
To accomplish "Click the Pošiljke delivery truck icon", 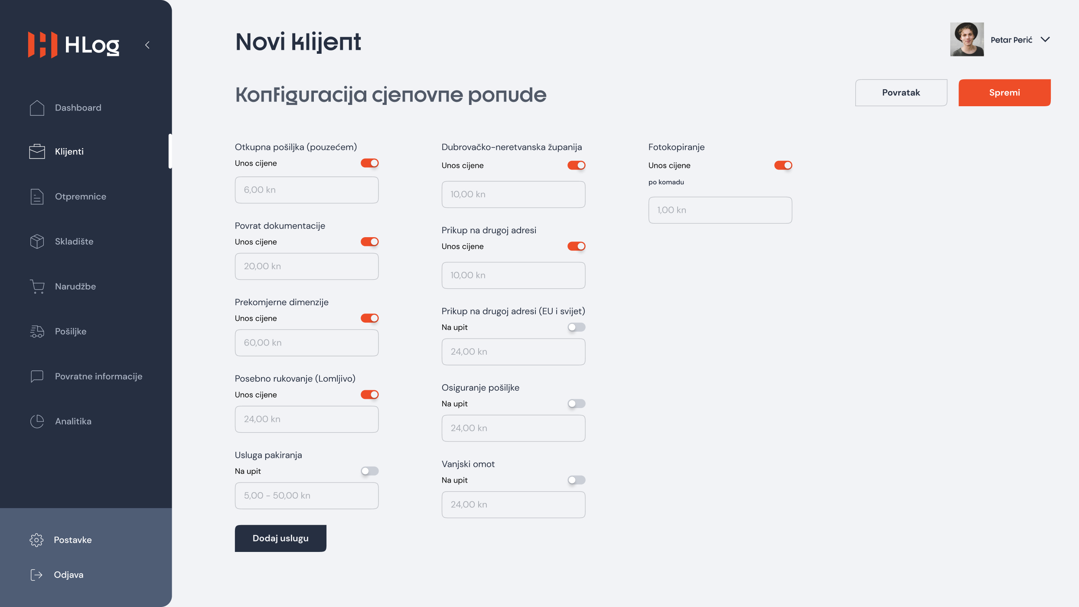I will point(37,332).
